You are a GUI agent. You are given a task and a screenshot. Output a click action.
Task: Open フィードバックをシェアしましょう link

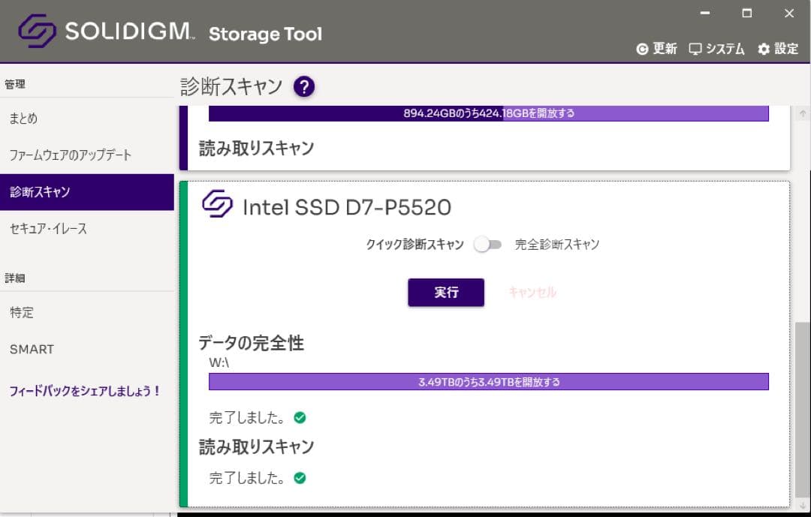click(x=85, y=391)
